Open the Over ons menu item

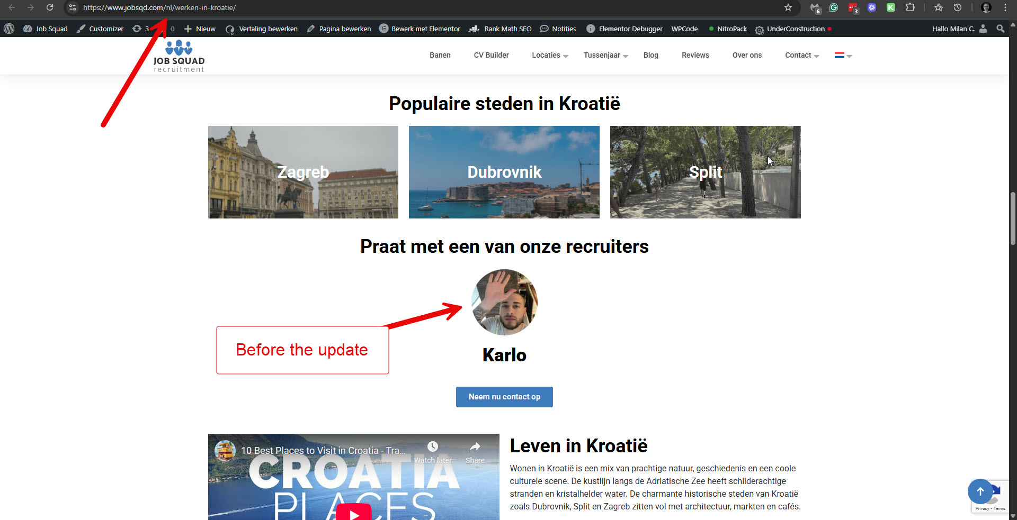(x=747, y=55)
